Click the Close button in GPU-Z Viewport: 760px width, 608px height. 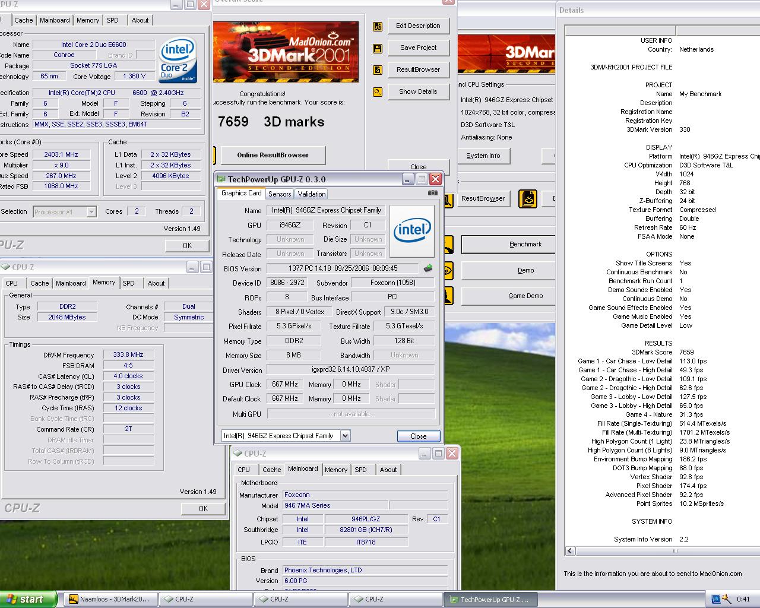[419, 436]
